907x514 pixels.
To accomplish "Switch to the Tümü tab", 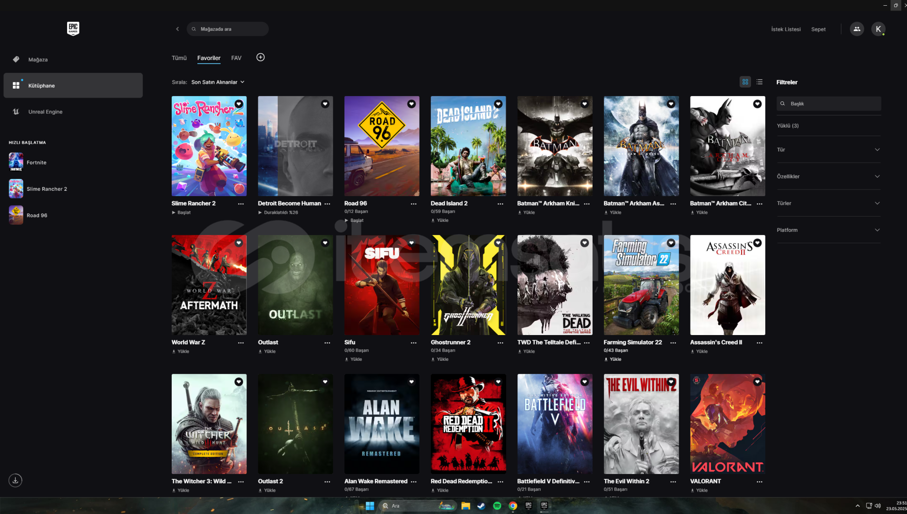I will [179, 58].
